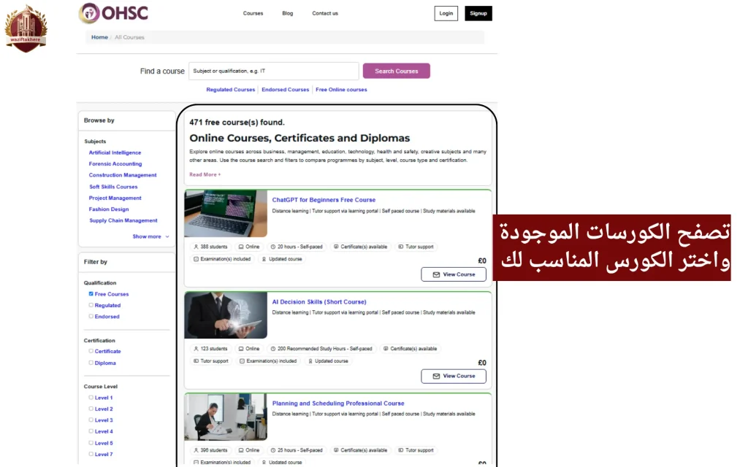Select the Supply Chain Management subject
The height and width of the screenshot is (467, 748).
(x=123, y=220)
